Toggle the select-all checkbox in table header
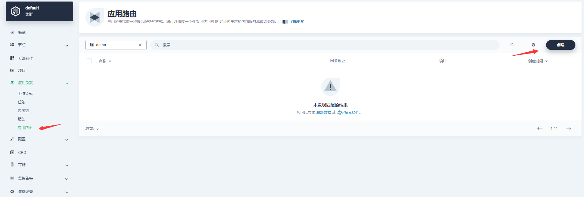 [x=89, y=61]
